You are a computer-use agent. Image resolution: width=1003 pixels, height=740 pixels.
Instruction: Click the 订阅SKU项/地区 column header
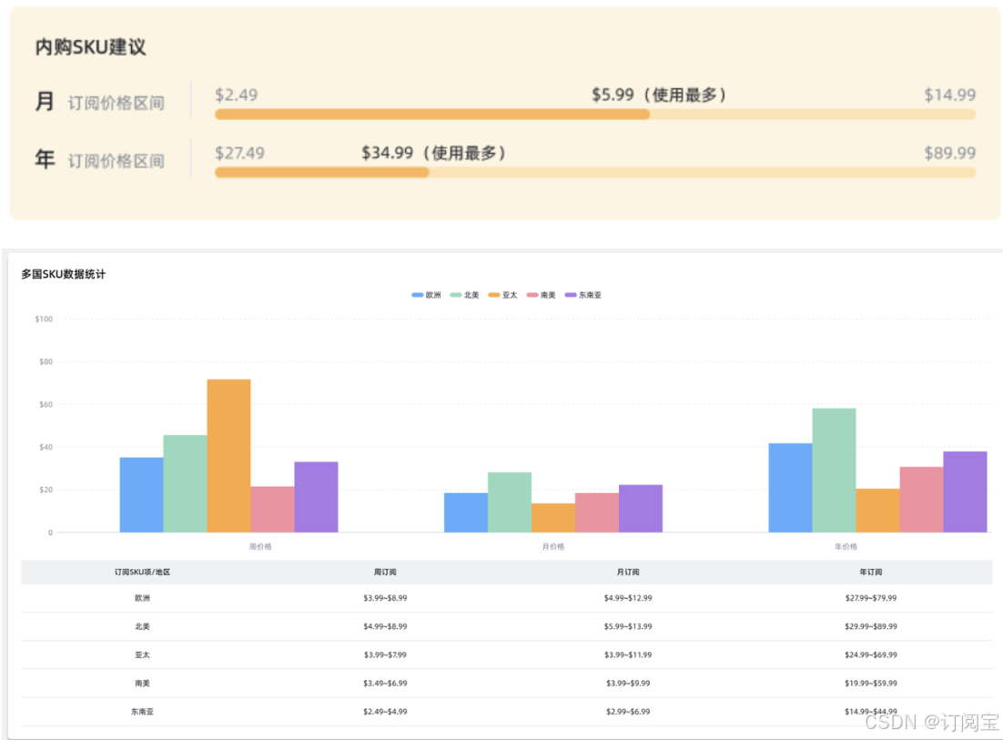pos(142,572)
